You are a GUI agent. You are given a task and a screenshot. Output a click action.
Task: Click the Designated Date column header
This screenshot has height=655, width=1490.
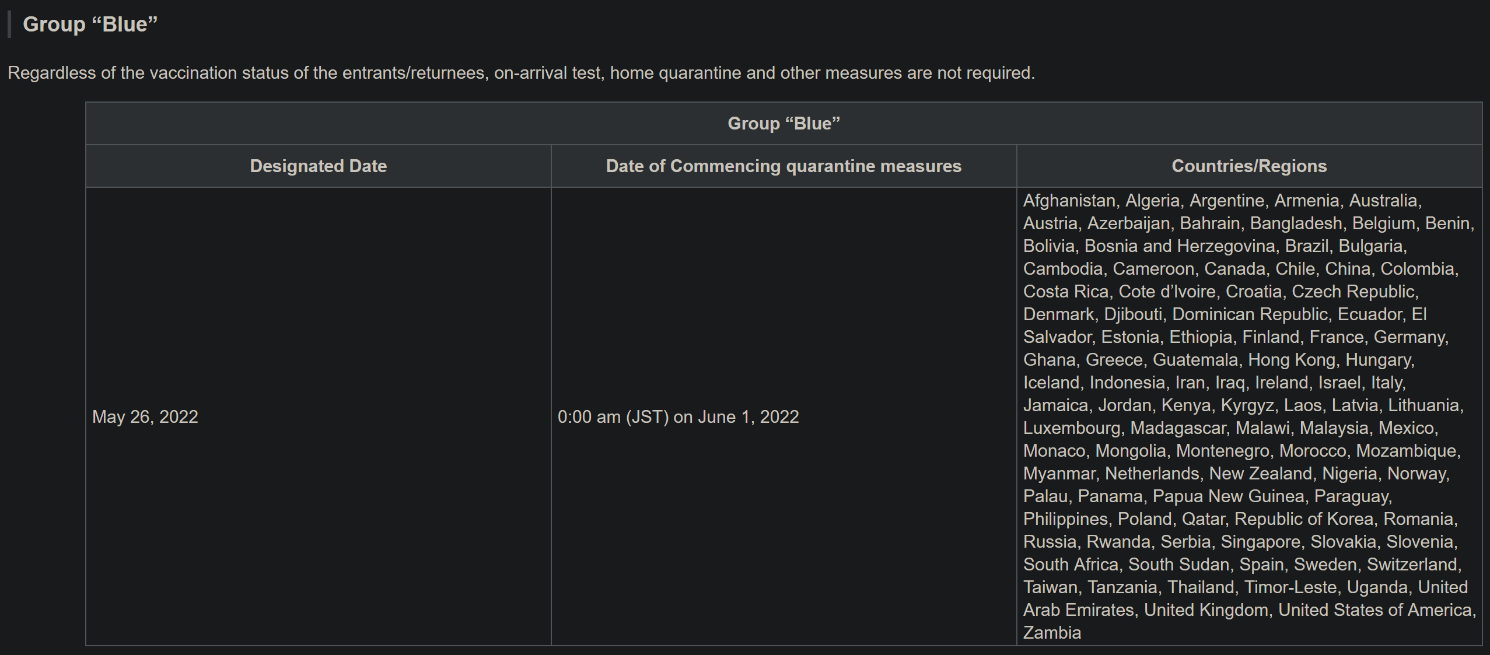point(318,166)
